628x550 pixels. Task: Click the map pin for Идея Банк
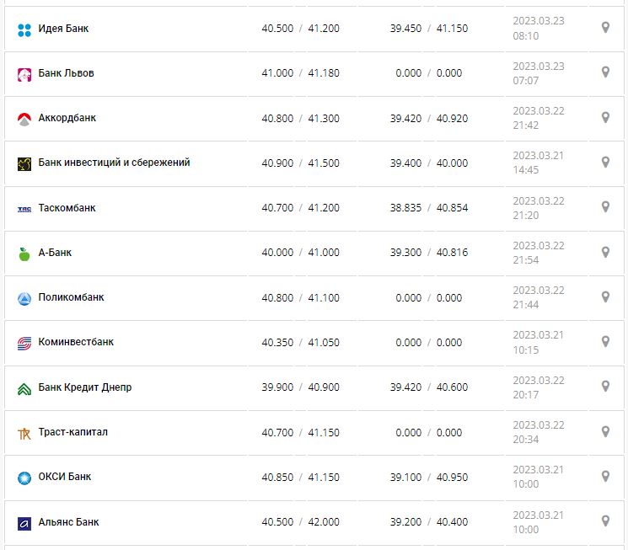pyautogui.click(x=605, y=28)
